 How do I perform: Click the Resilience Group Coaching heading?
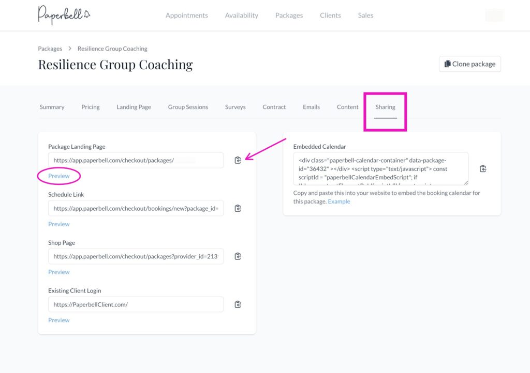coord(115,65)
